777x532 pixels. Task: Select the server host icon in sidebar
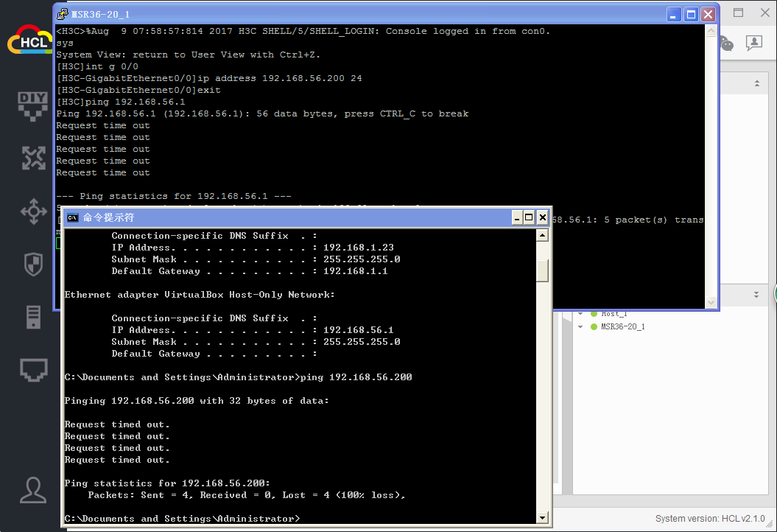(x=33, y=317)
